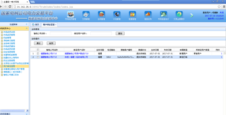This screenshot has width=226, height=115.
Task: Collapse the 市场成员中心 menu section
Action: pos(27,28)
